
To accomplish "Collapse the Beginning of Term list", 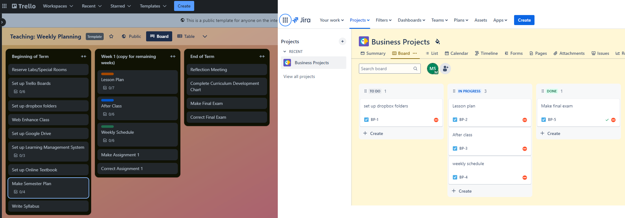I will point(83,56).
